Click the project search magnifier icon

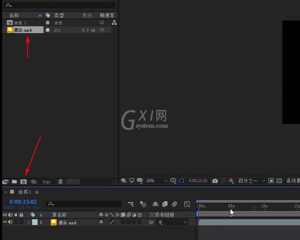(8, 5)
